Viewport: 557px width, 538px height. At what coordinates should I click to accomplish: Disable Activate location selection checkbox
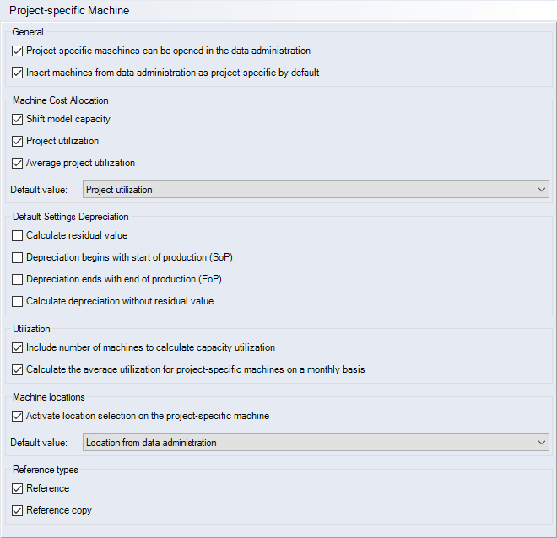pos(18,416)
